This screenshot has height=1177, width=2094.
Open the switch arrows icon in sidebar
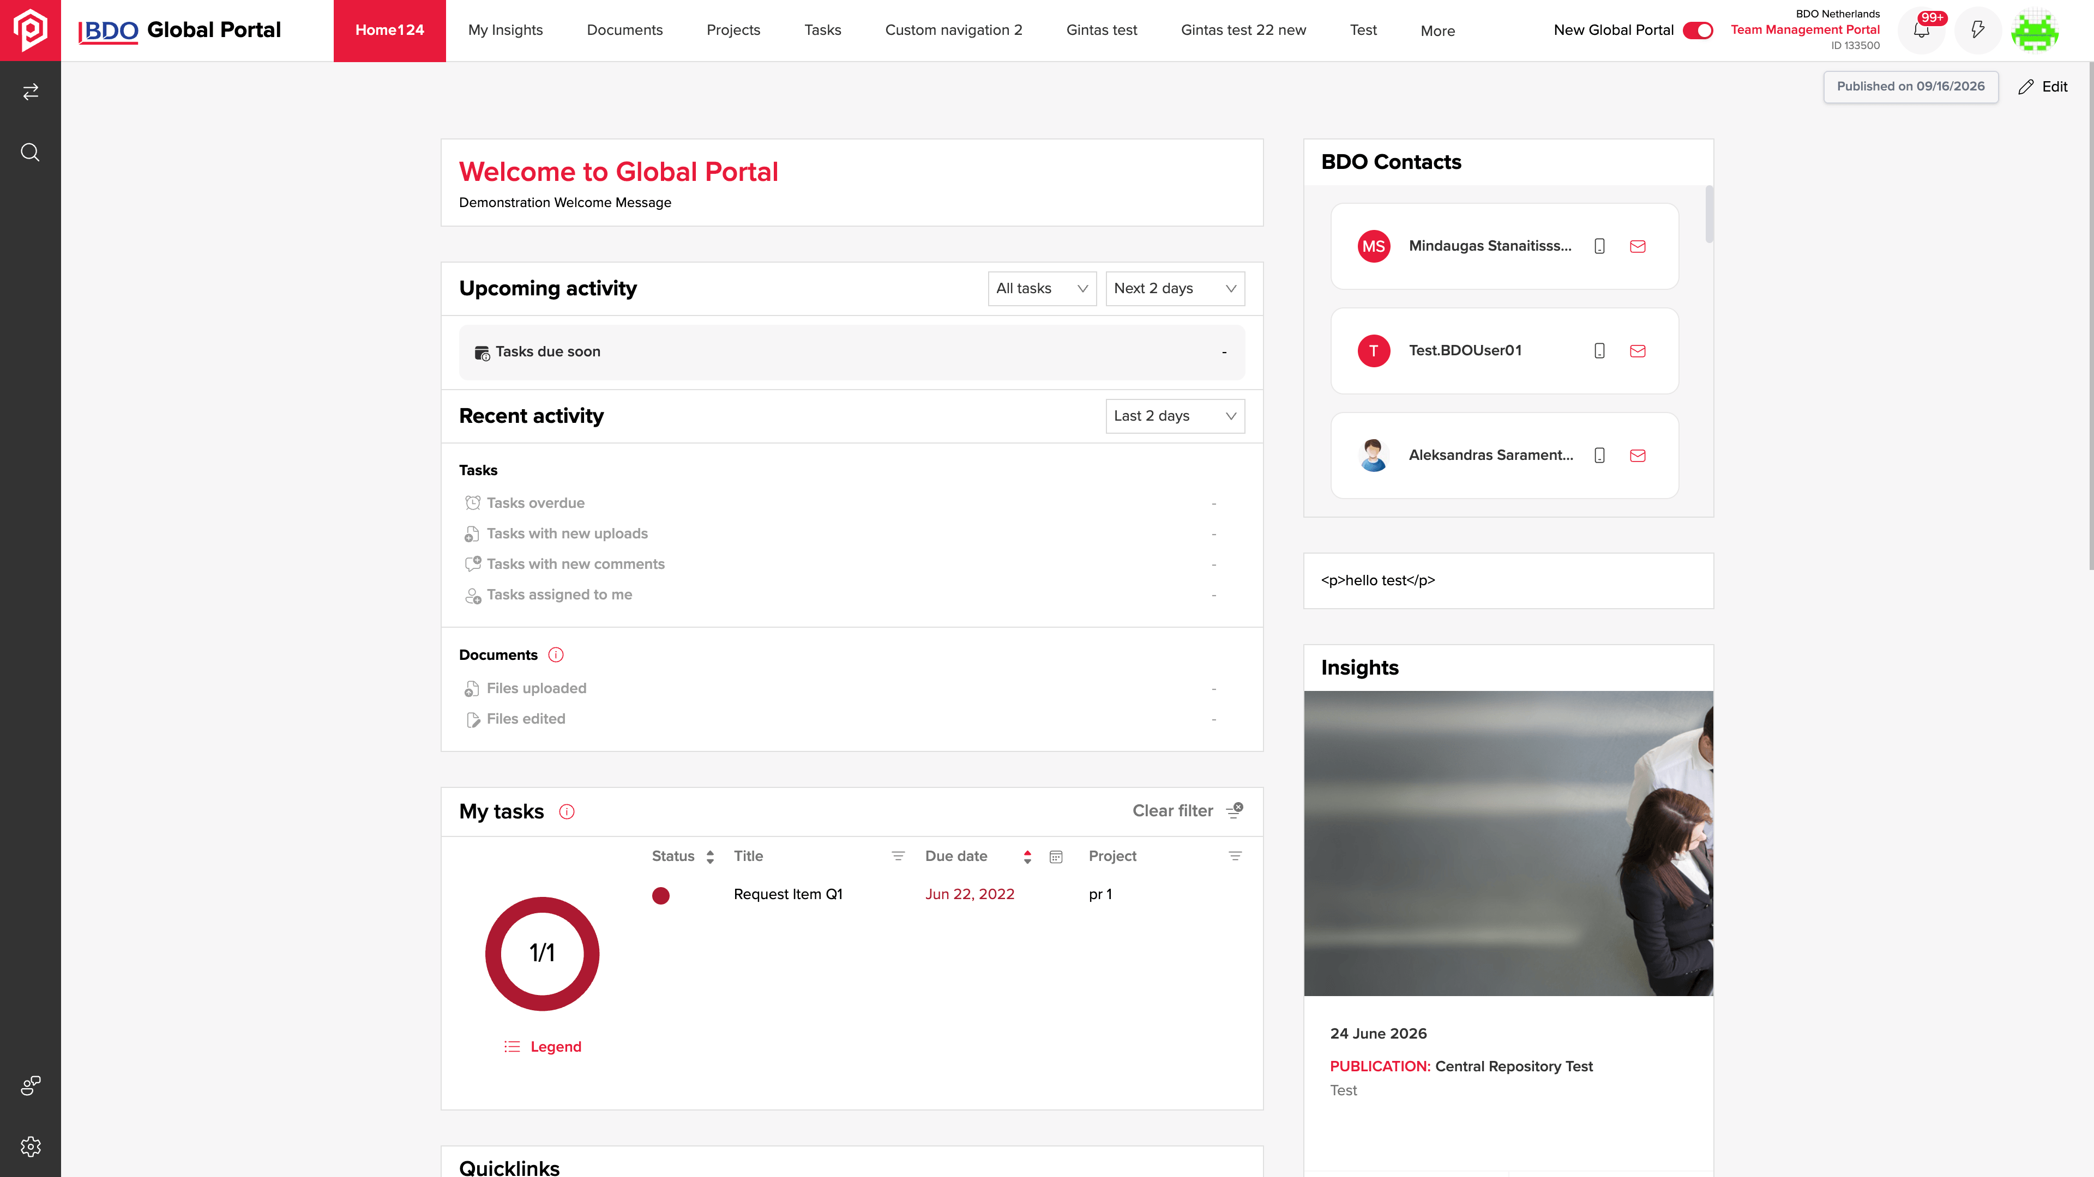30,92
